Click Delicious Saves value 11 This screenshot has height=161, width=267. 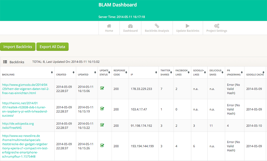click(x=211, y=125)
